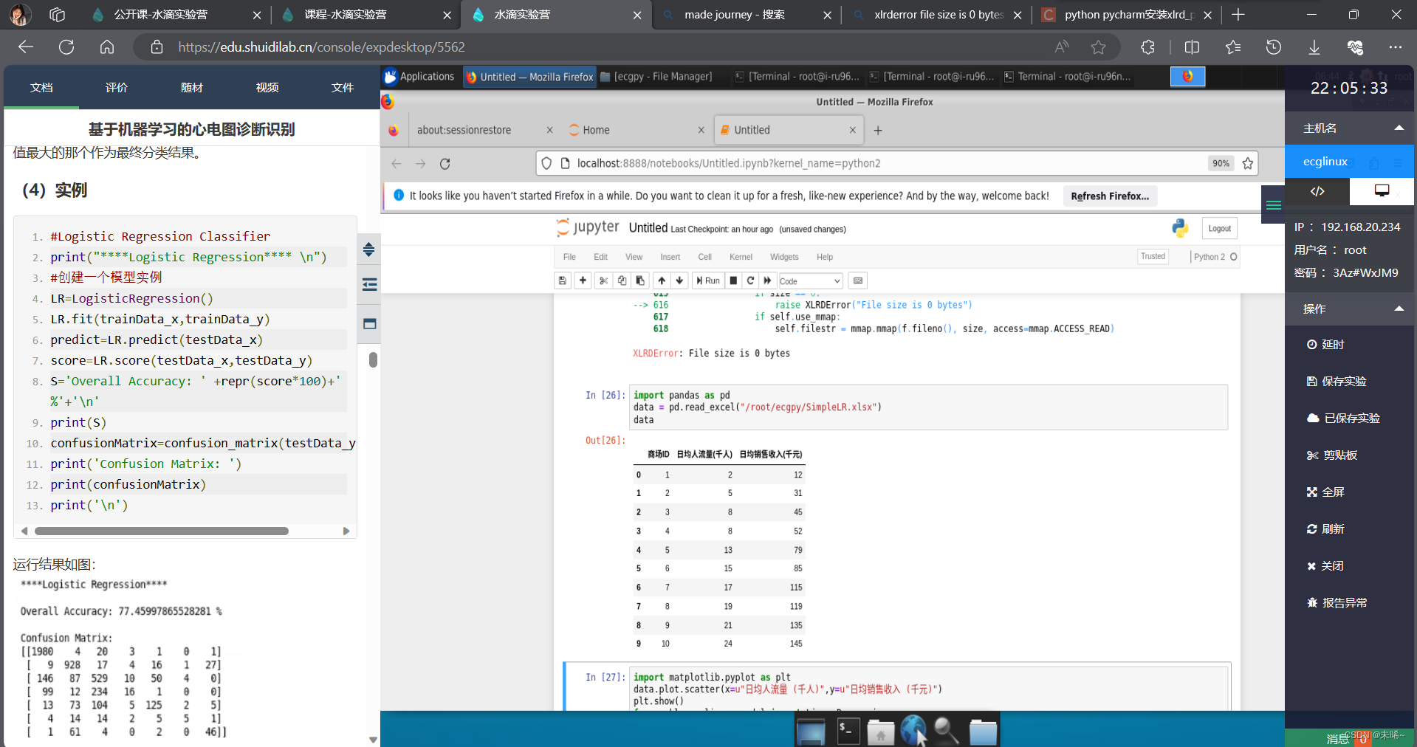Insert cell below with plus icon

(583, 280)
